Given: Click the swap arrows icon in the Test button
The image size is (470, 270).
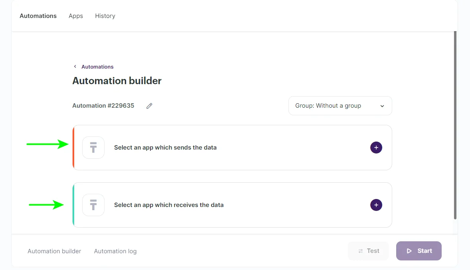Looking at the screenshot, I should [x=361, y=251].
